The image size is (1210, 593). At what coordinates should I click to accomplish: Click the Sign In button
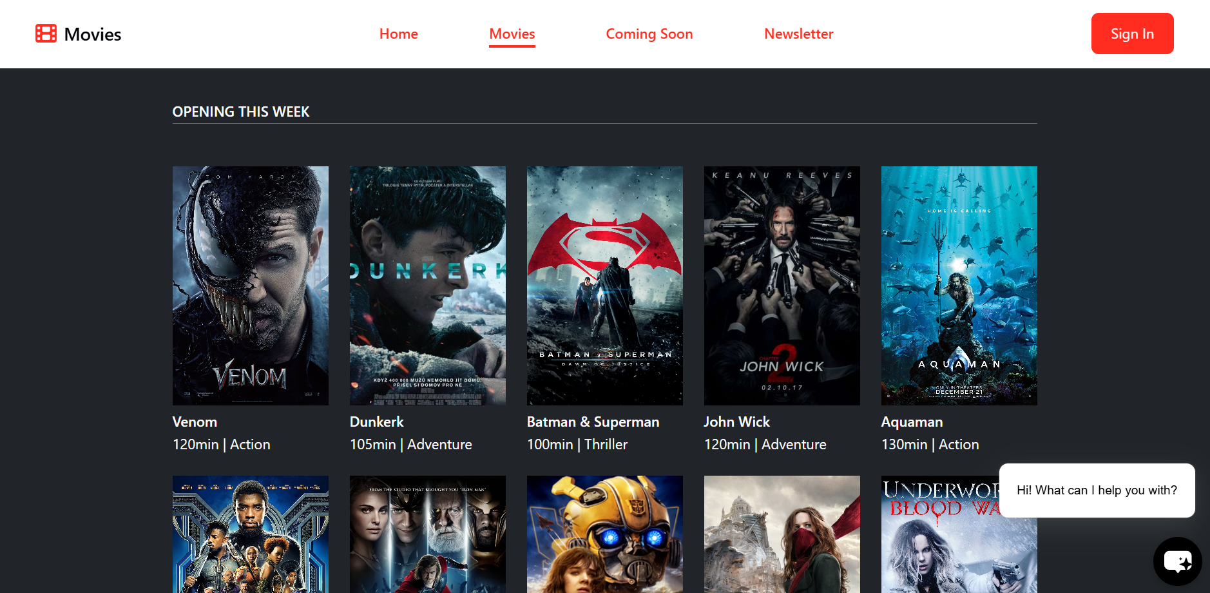click(1132, 34)
